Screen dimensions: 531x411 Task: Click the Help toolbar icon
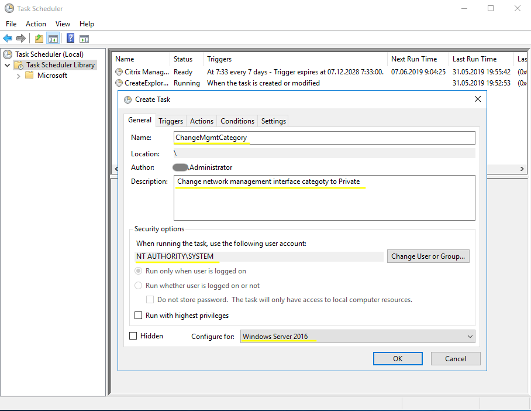pos(70,38)
